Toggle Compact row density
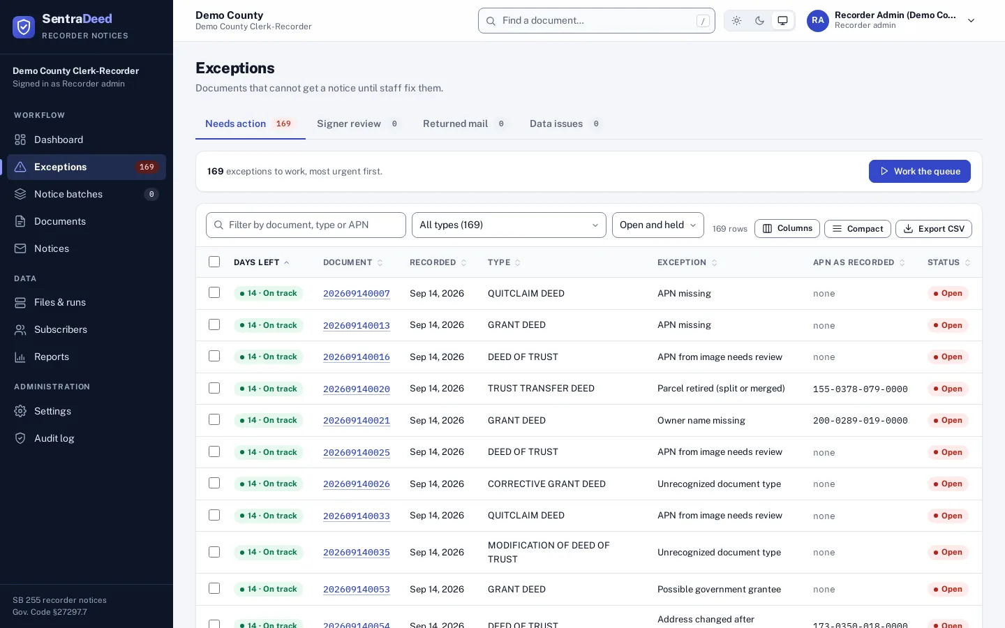 click(858, 229)
